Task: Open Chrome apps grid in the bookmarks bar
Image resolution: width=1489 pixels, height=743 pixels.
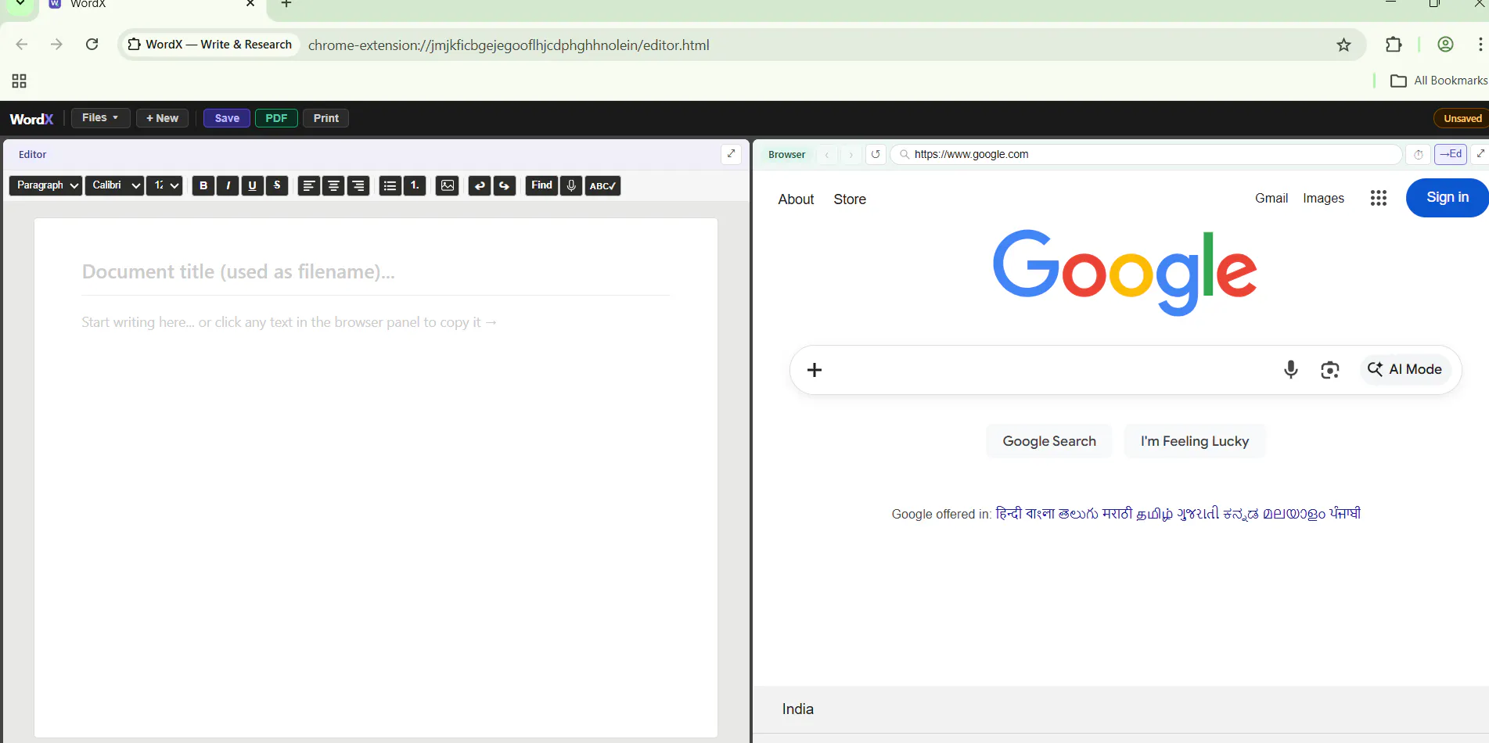Action: [20, 81]
